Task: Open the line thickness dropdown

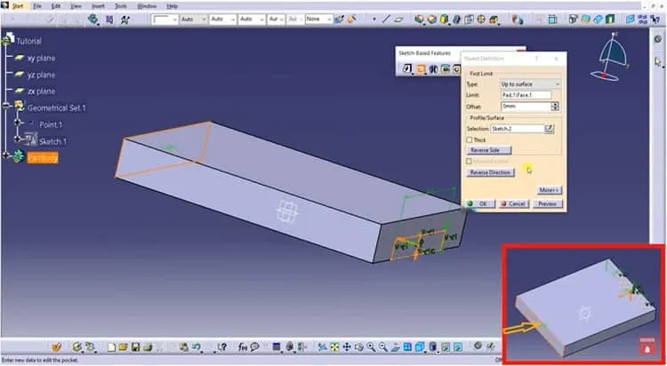Action: (165, 20)
